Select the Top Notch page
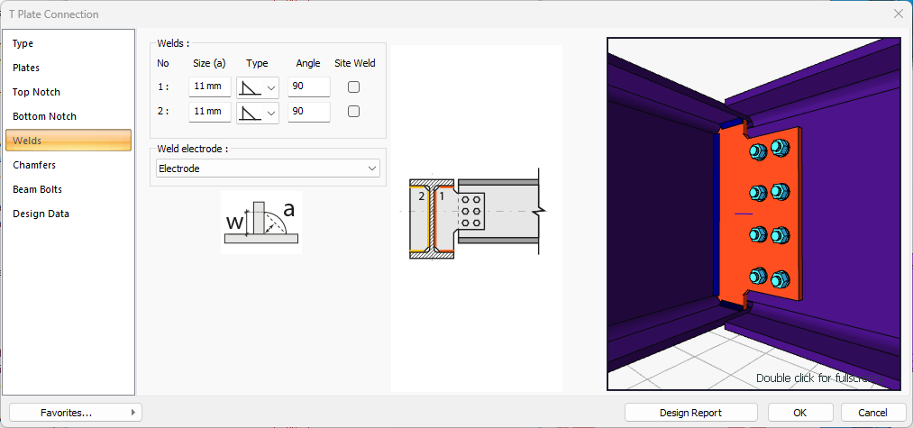Image resolution: width=913 pixels, height=428 pixels. pyautogui.click(x=36, y=92)
